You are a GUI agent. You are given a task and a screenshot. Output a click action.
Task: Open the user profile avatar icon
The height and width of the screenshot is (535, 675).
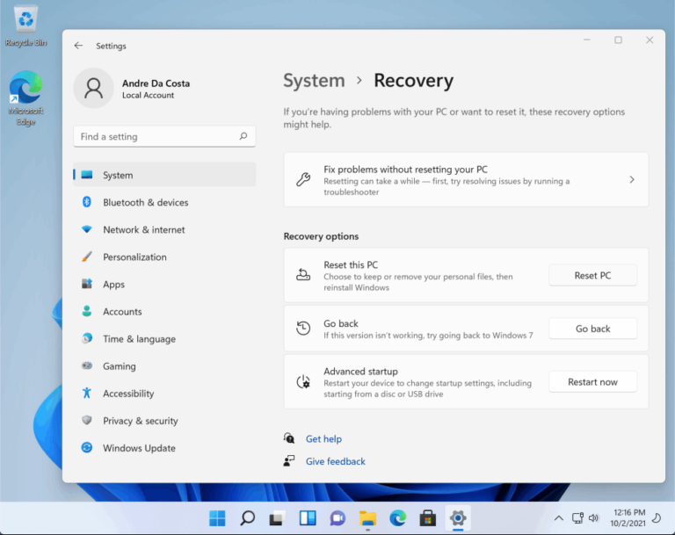pyautogui.click(x=93, y=88)
